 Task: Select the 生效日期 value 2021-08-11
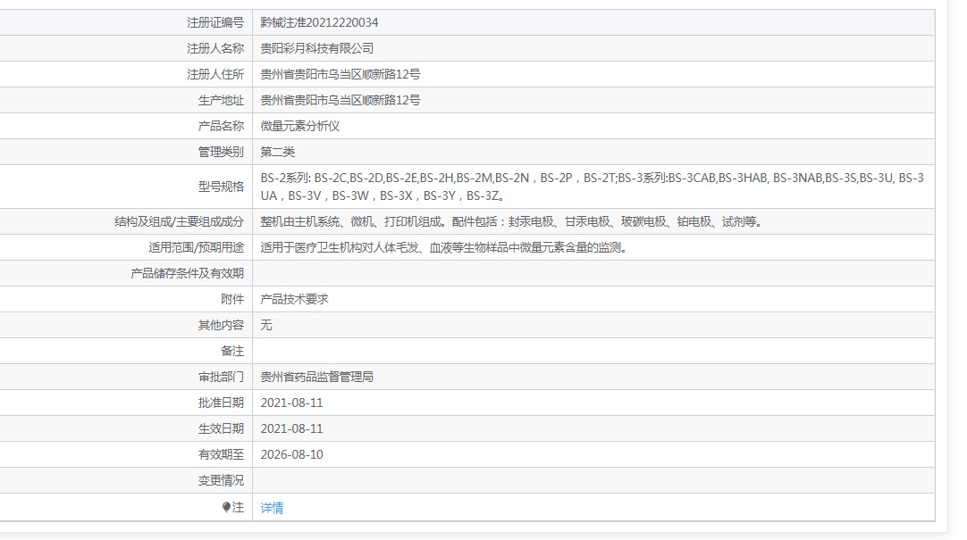click(x=291, y=428)
